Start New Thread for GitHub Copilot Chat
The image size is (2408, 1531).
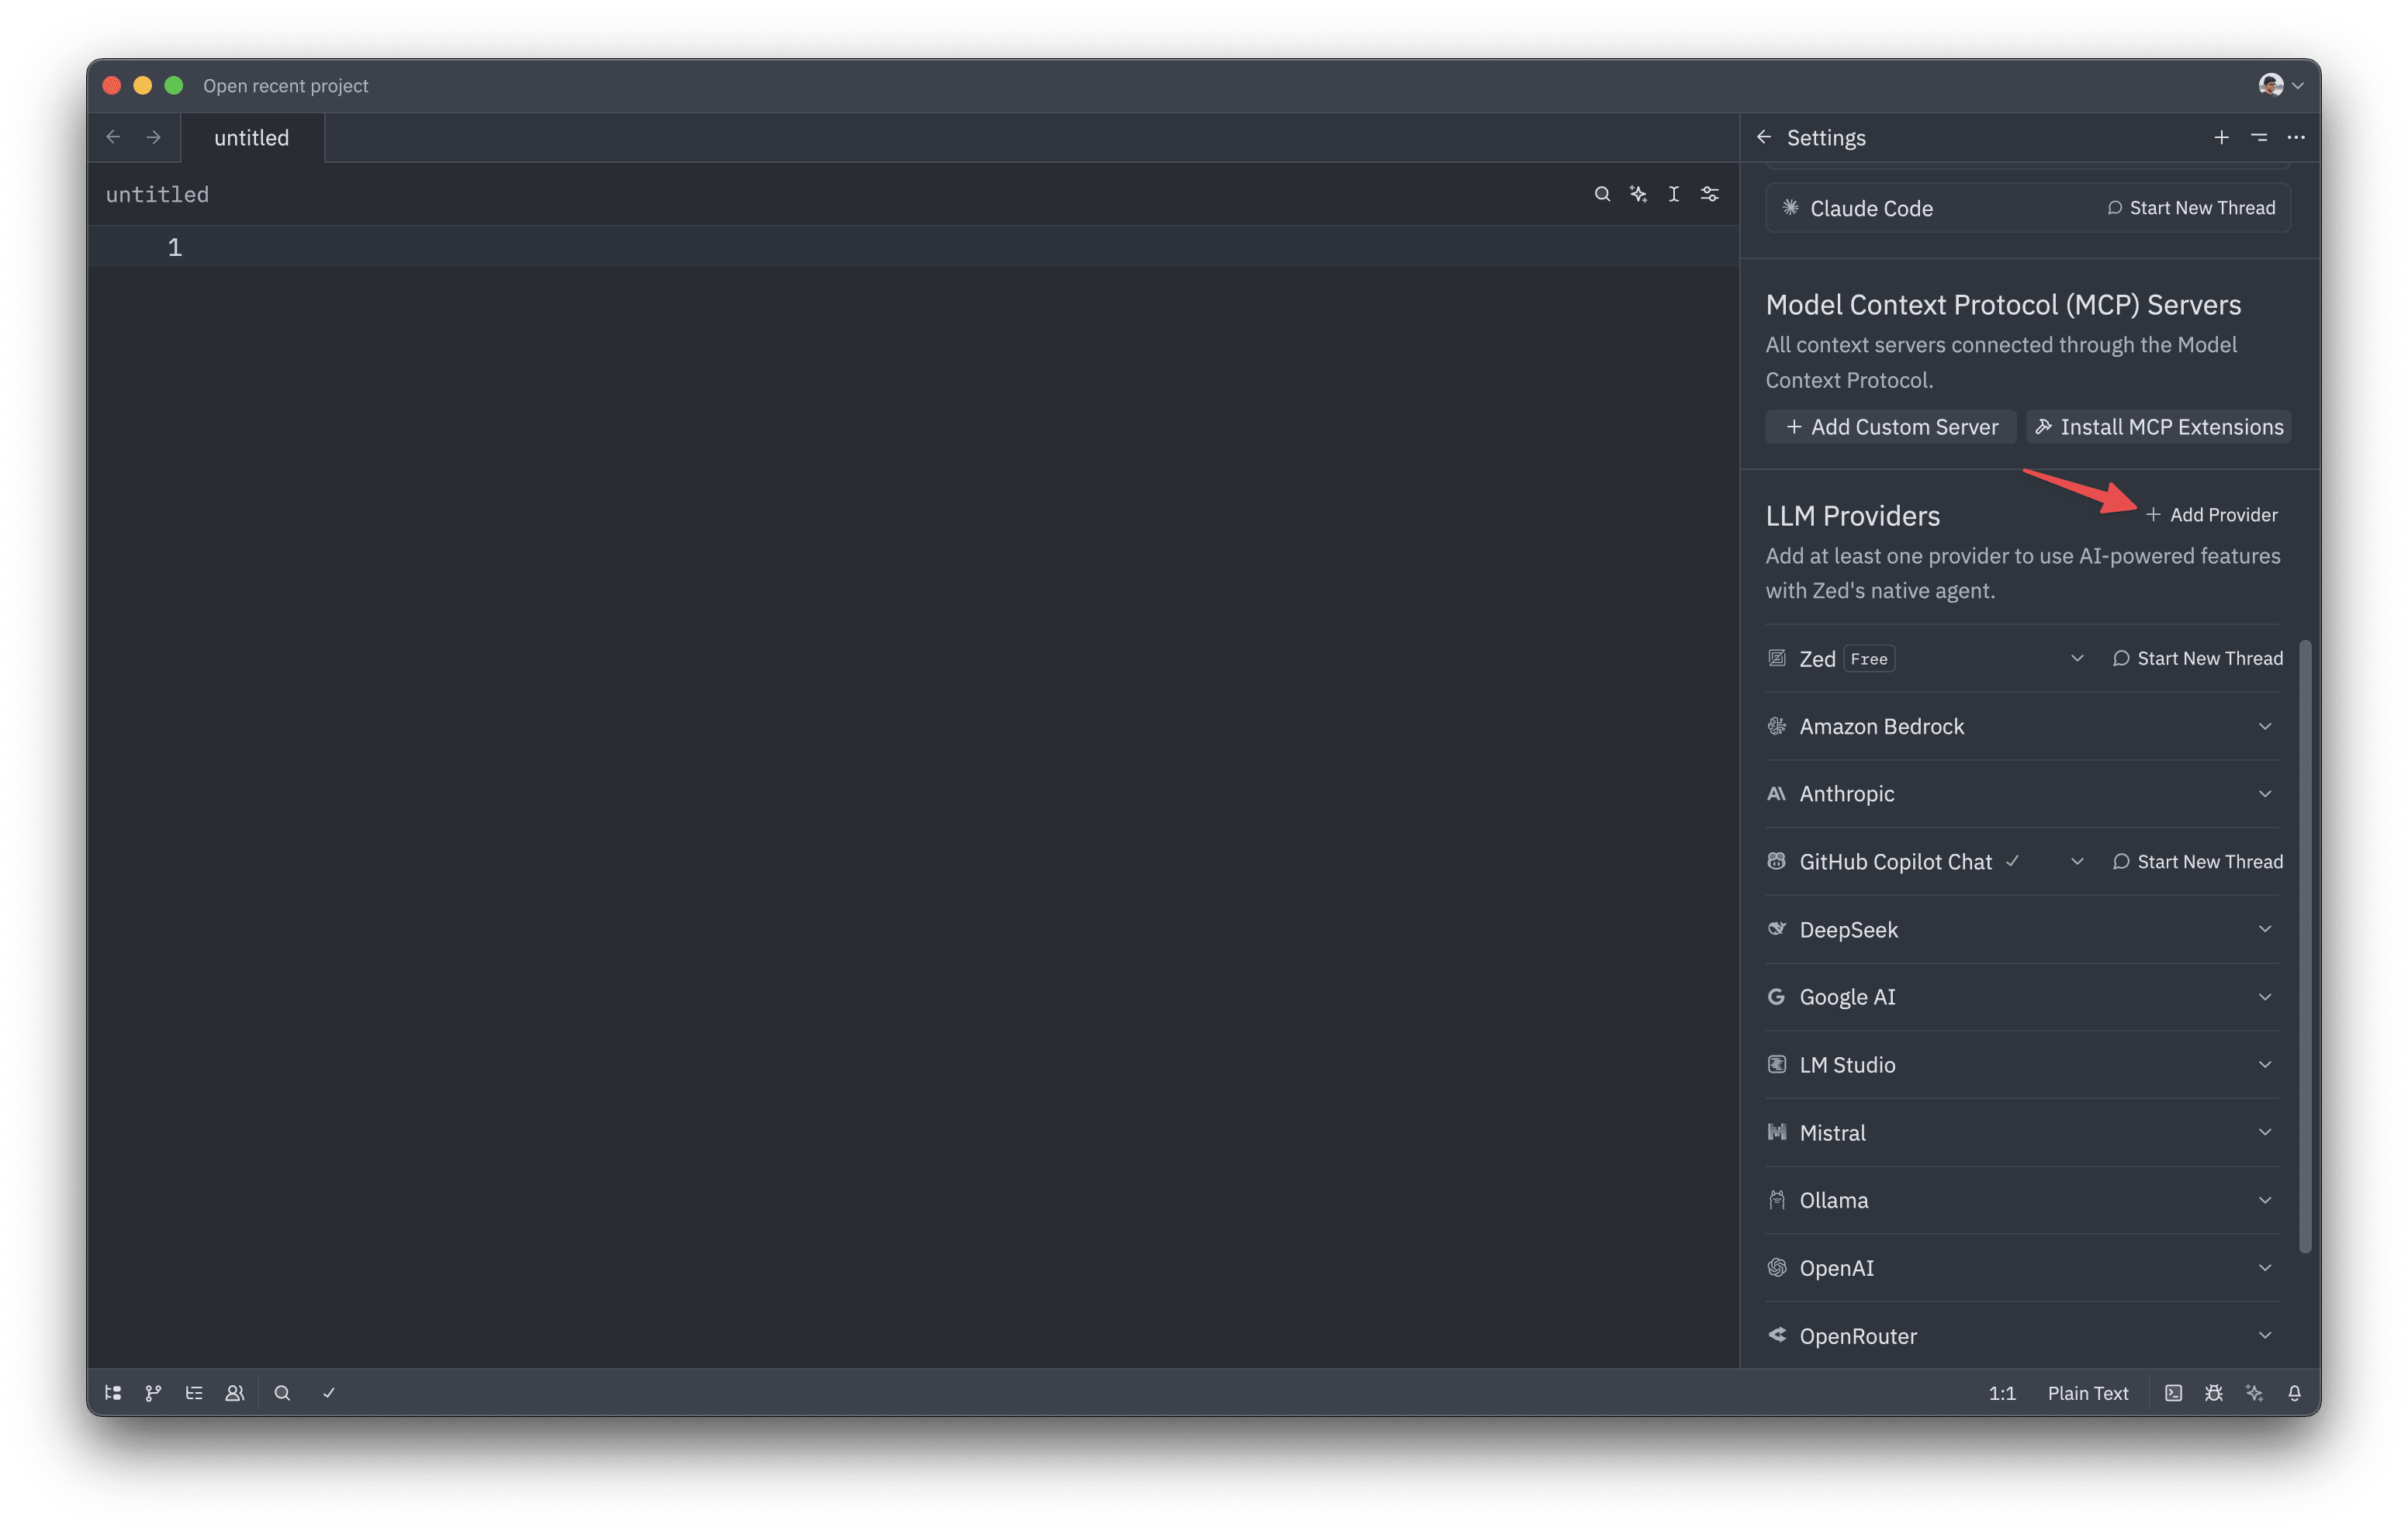(x=2197, y=861)
